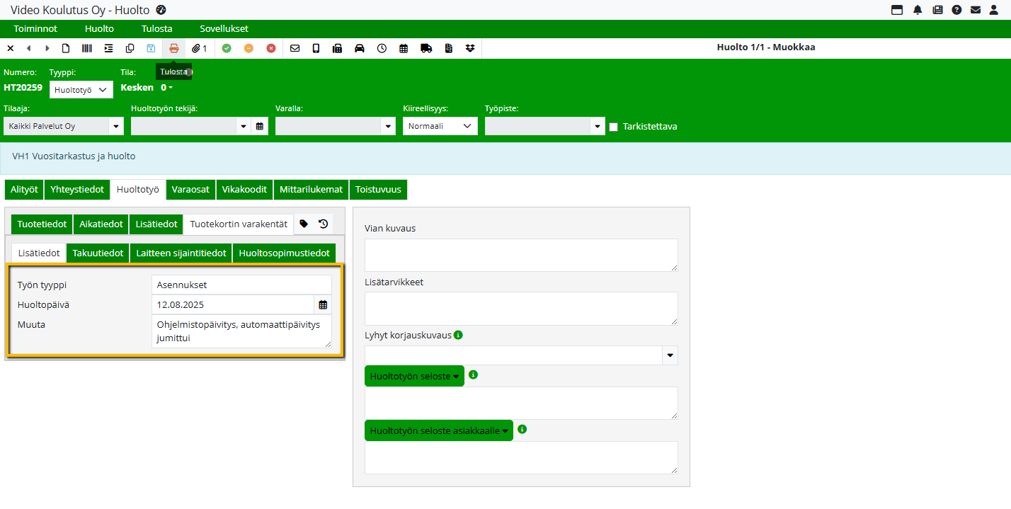Click the red cancel circle icon
Screen dimensions: 1011x509
tap(271, 48)
